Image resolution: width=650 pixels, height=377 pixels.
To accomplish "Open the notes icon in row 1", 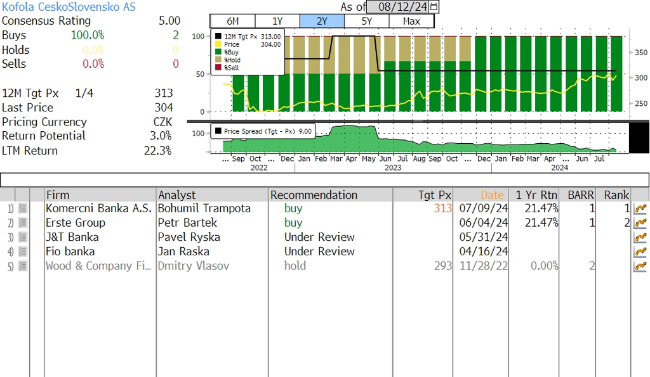I will tap(23, 208).
